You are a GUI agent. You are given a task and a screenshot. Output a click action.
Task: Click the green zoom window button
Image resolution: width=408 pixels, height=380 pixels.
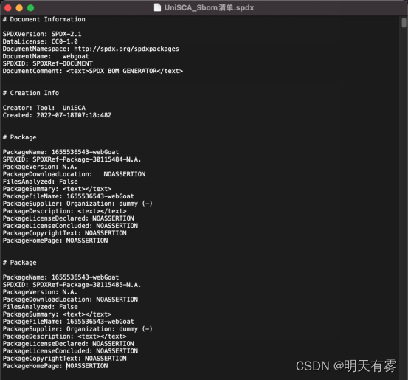point(31,8)
